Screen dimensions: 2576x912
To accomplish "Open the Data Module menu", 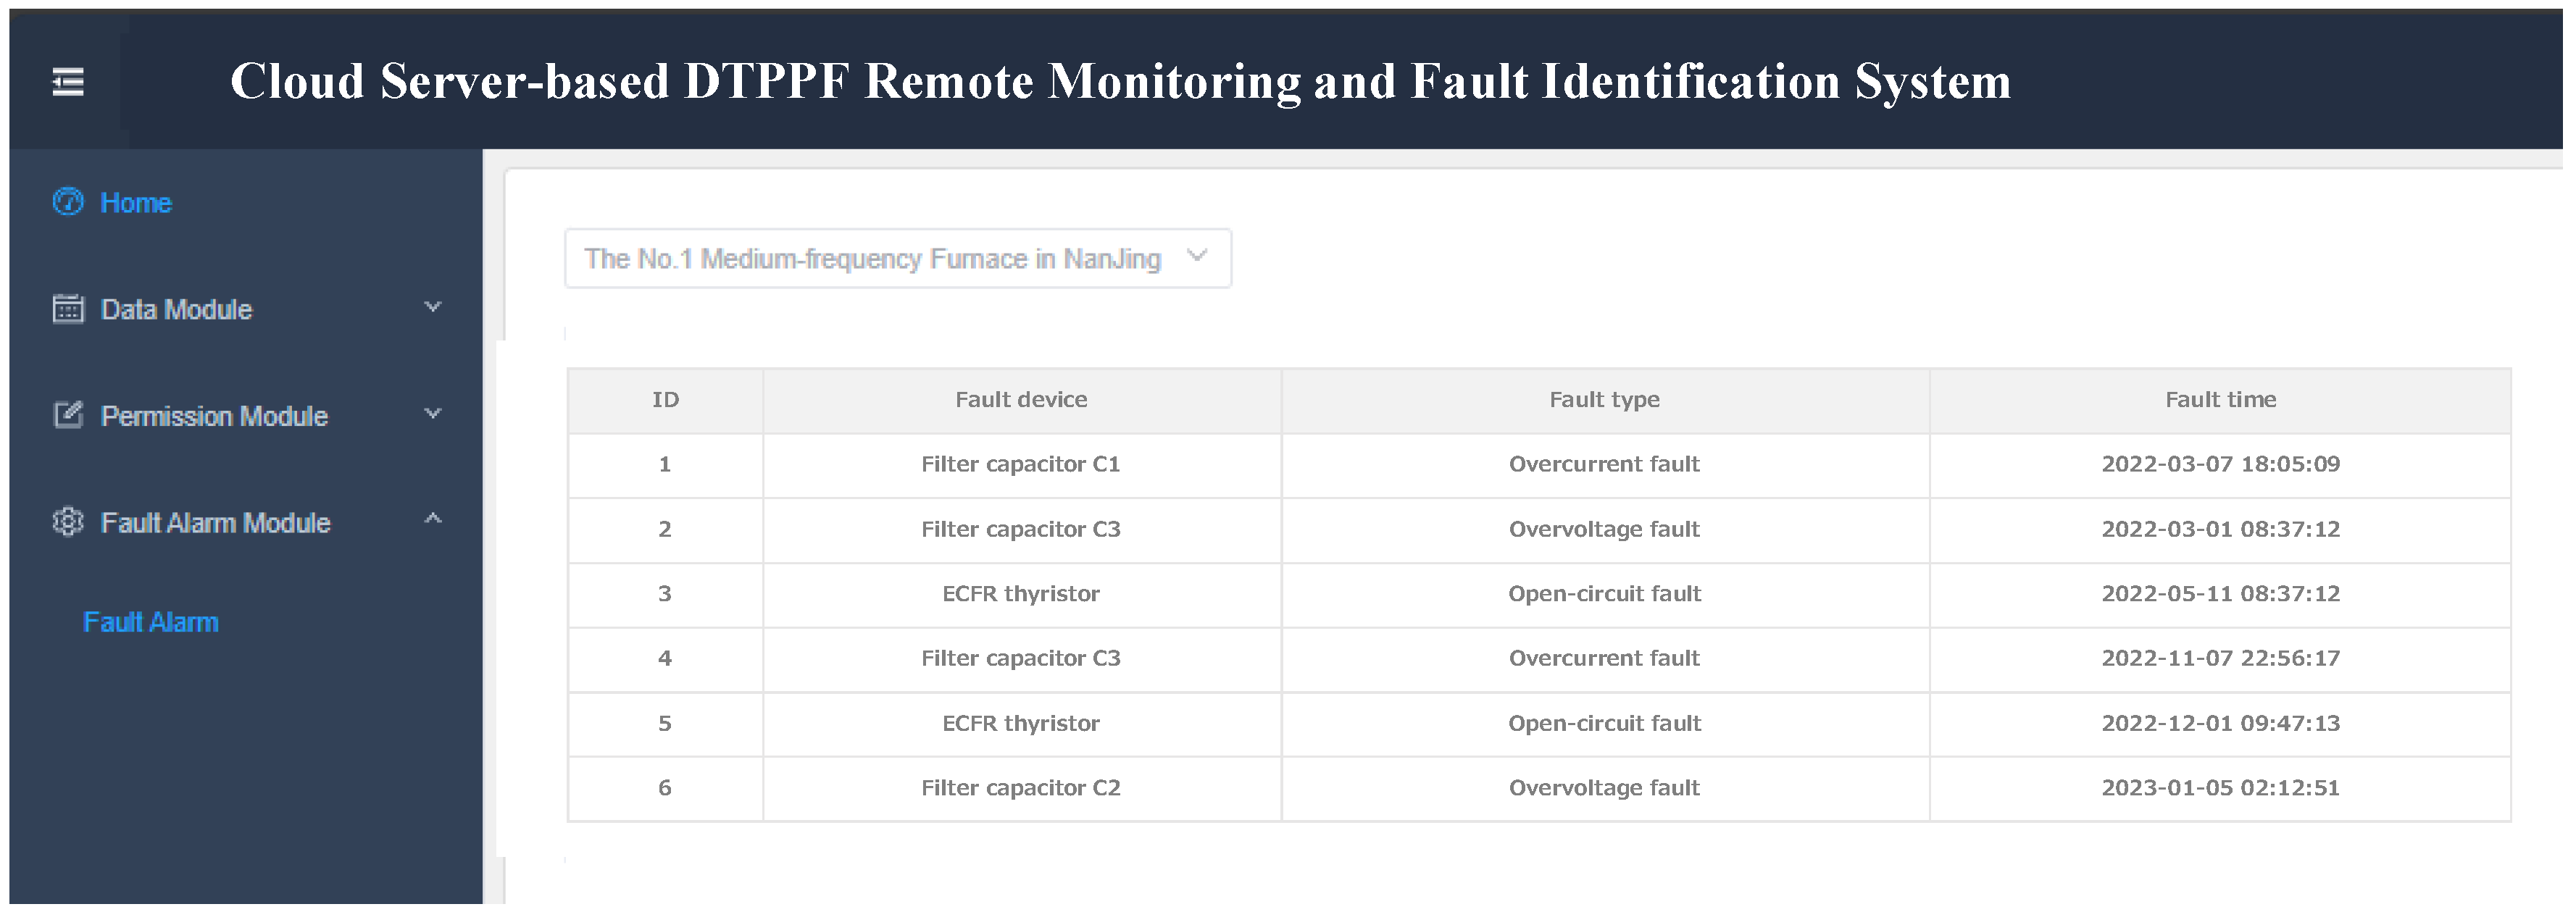I will tap(177, 310).
